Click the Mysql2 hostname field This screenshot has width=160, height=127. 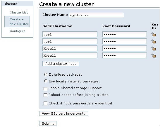click(x=70, y=55)
